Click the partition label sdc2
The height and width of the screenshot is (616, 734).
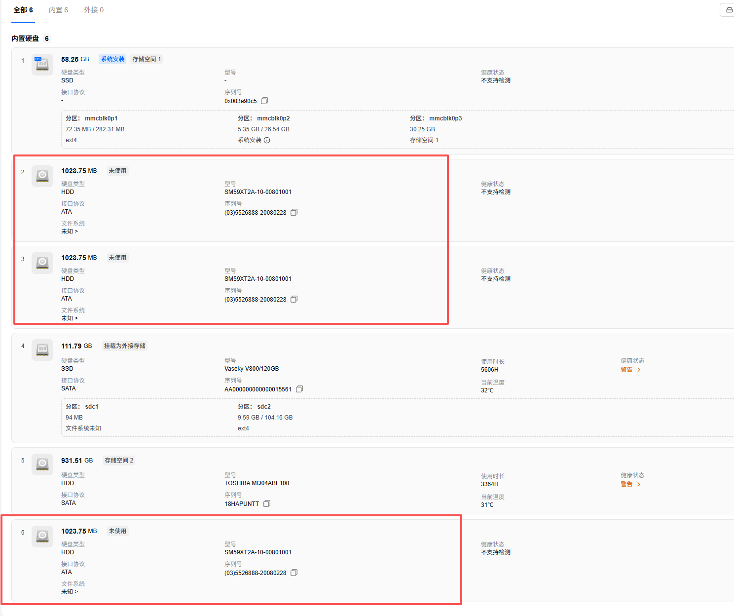click(264, 407)
